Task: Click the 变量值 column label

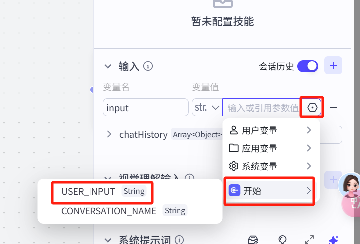Action: (205, 87)
